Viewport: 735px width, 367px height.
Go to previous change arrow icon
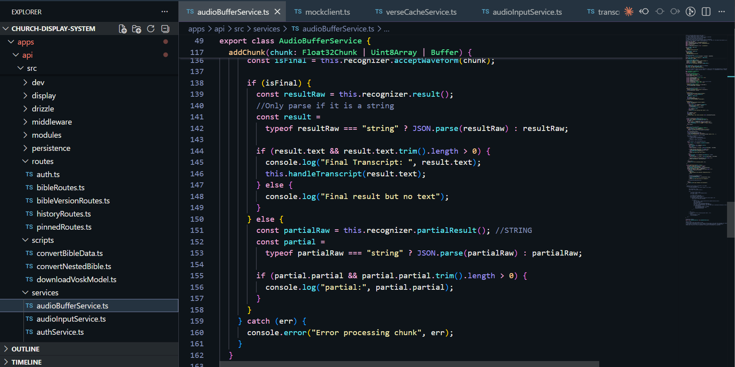point(644,12)
